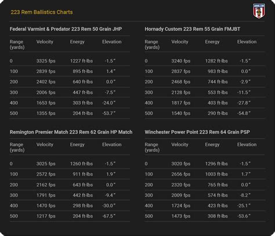
Task: Click the 3025 fps velocity cell
Action: click(46, 164)
